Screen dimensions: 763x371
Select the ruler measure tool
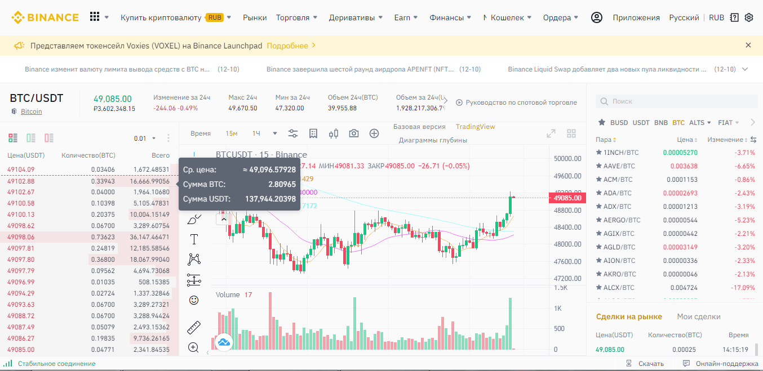pyautogui.click(x=194, y=327)
